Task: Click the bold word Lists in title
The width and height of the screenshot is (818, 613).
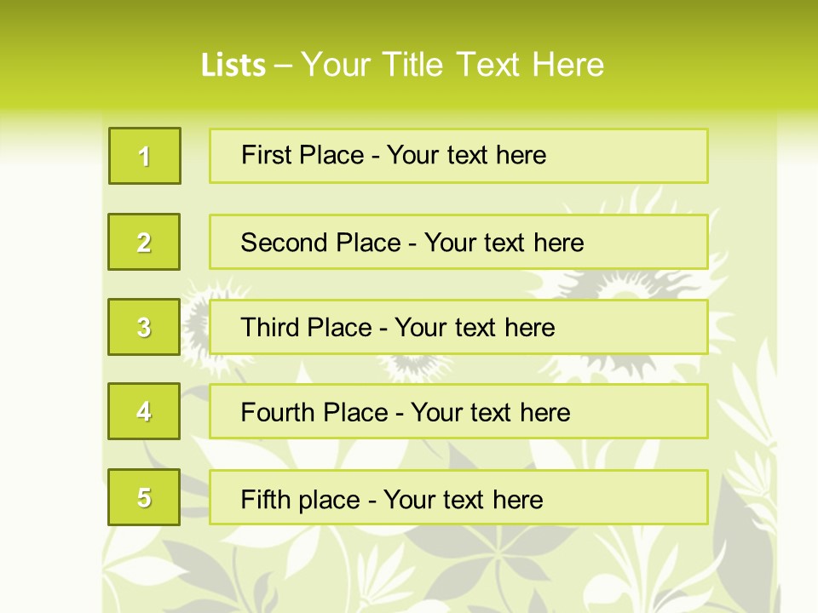Action: [233, 66]
